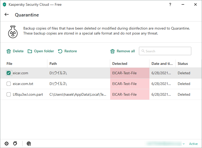Select the eicar.com.txt file name
The width and height of the screenshot is (202, 148).
pyautogui.click(x=23, y=84)
